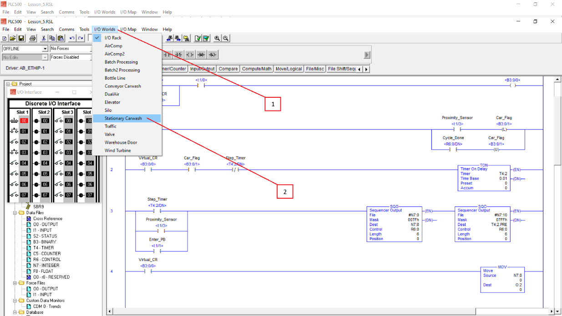Open the I/O Map menu

tap(128, 30)
